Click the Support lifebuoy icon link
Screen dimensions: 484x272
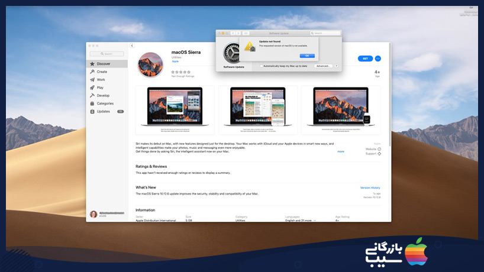[379, 154]
